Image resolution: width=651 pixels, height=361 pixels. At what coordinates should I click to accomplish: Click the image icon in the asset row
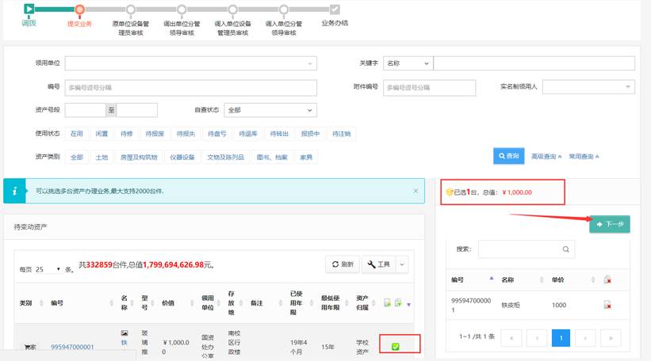click(x=124, y=333)
